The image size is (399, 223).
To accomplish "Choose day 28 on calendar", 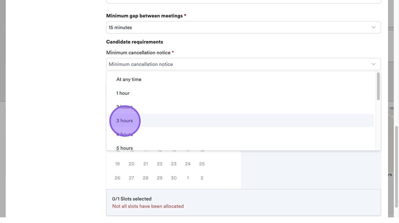I will click(x=145, y=178).
